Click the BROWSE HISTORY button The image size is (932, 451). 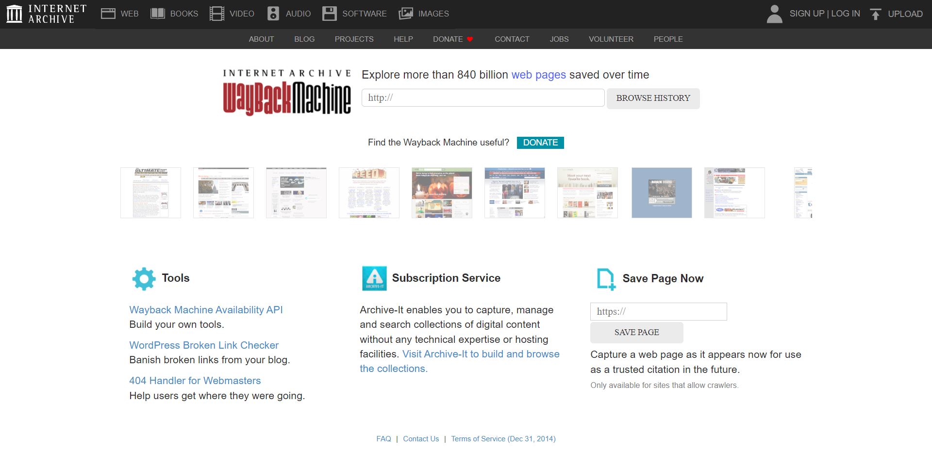coord(653,98)
